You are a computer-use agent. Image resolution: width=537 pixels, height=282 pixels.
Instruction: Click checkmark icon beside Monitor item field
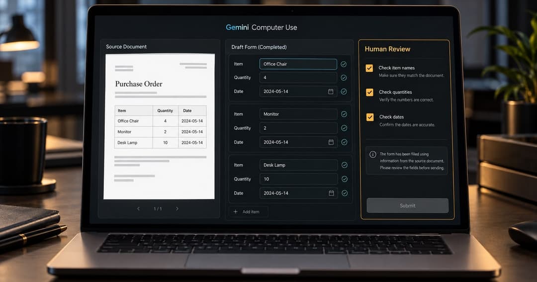344,114
